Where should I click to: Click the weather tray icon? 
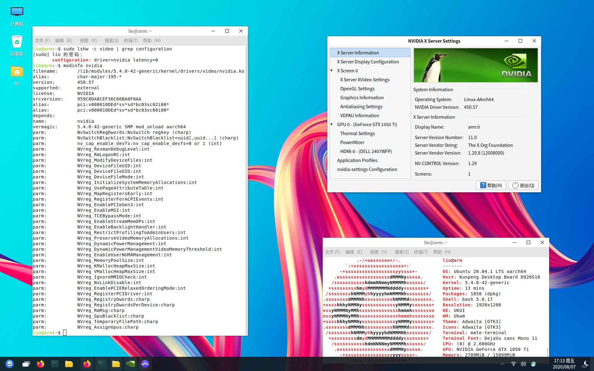533,364
